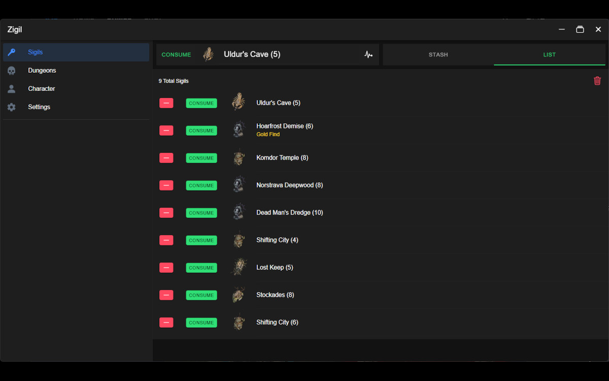609x381 pixels.
Task: Remove the Dead Man's Dredge sigil
Action: pos(166,213)
